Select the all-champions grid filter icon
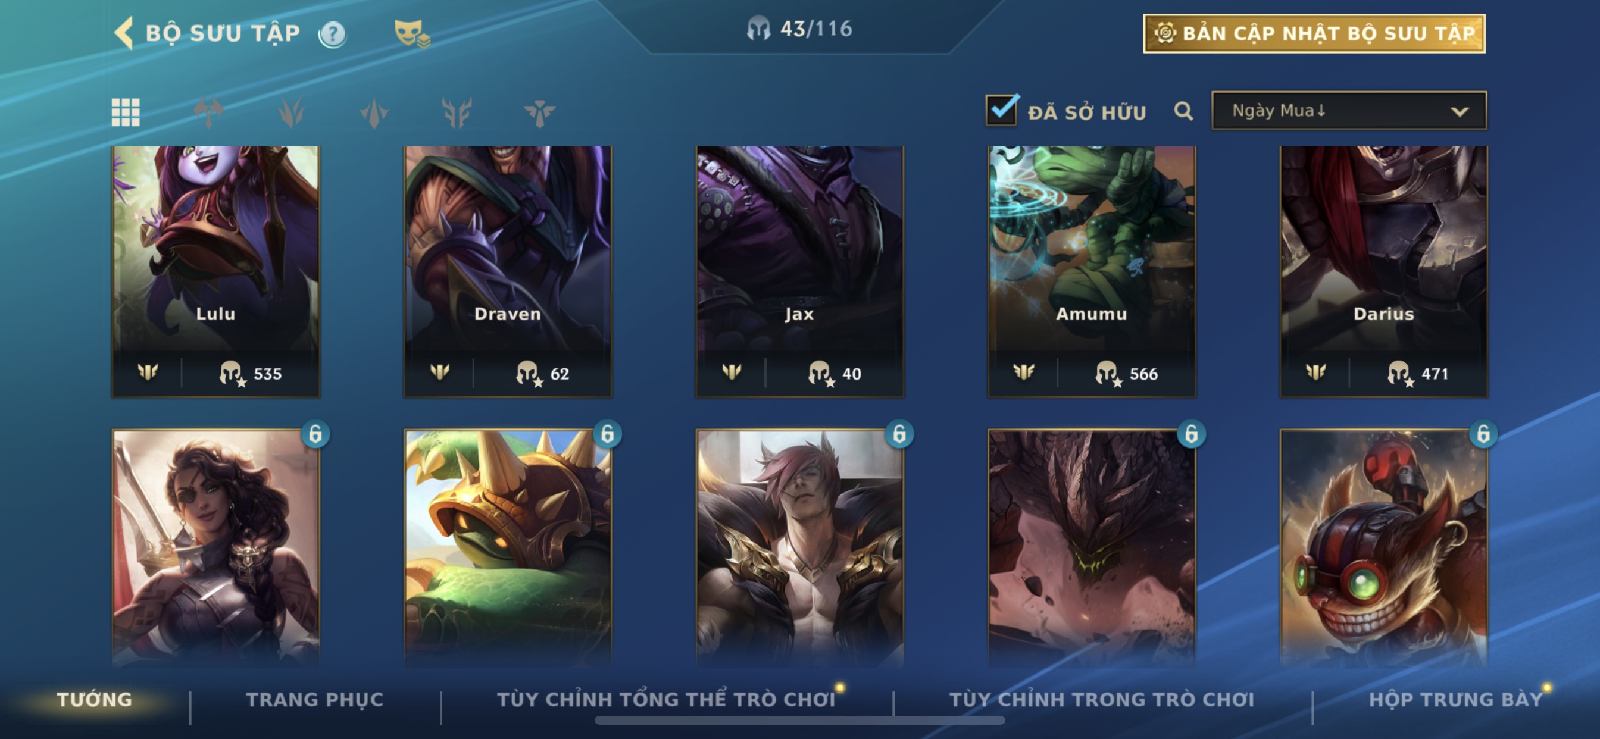This screenshot has height=739, width=1600. [x=126, y=112]
